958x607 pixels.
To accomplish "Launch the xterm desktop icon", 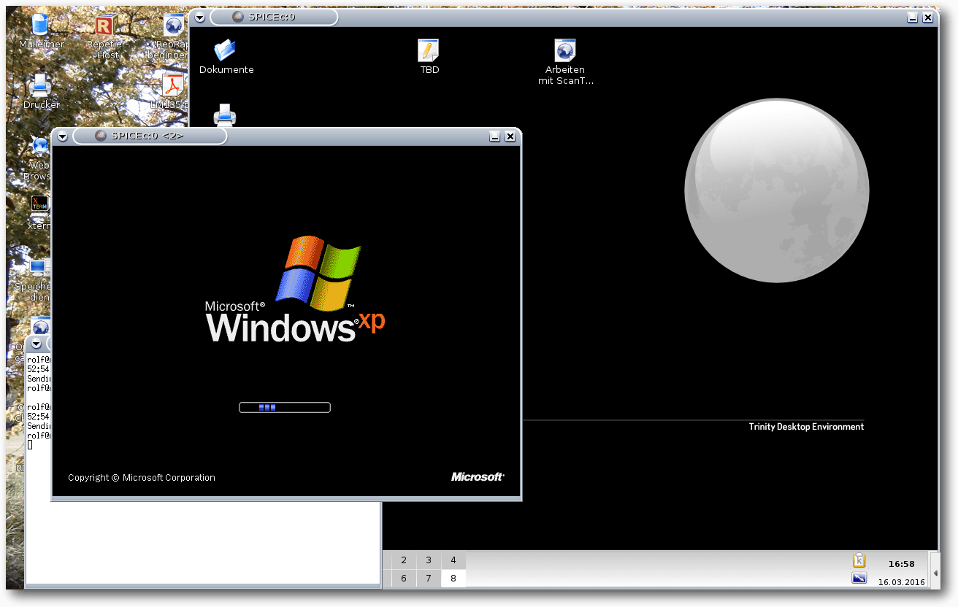I will [39, 207].
